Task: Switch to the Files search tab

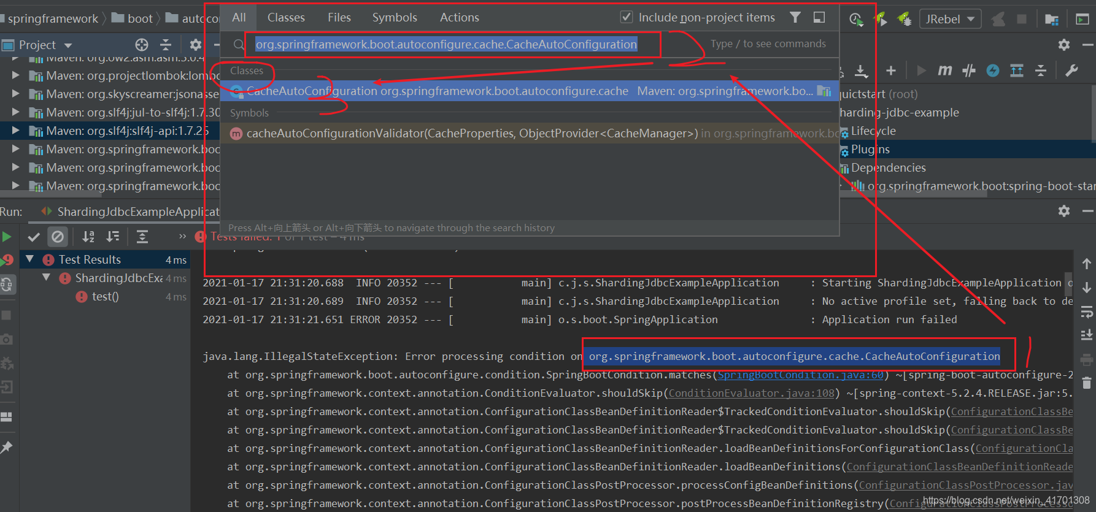Action: tap(339, 18)
